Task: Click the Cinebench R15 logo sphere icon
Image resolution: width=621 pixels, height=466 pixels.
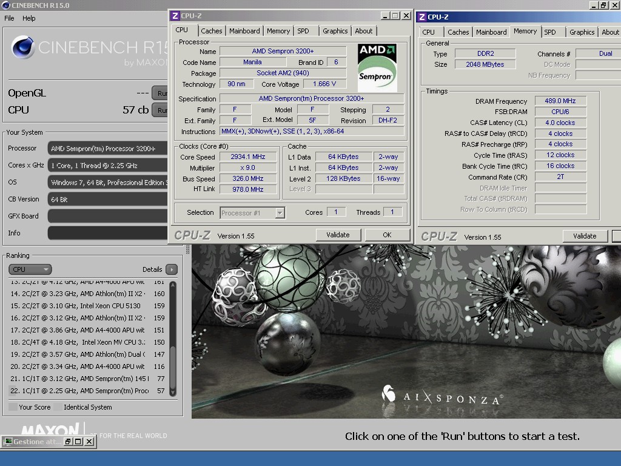Action: 23,47
